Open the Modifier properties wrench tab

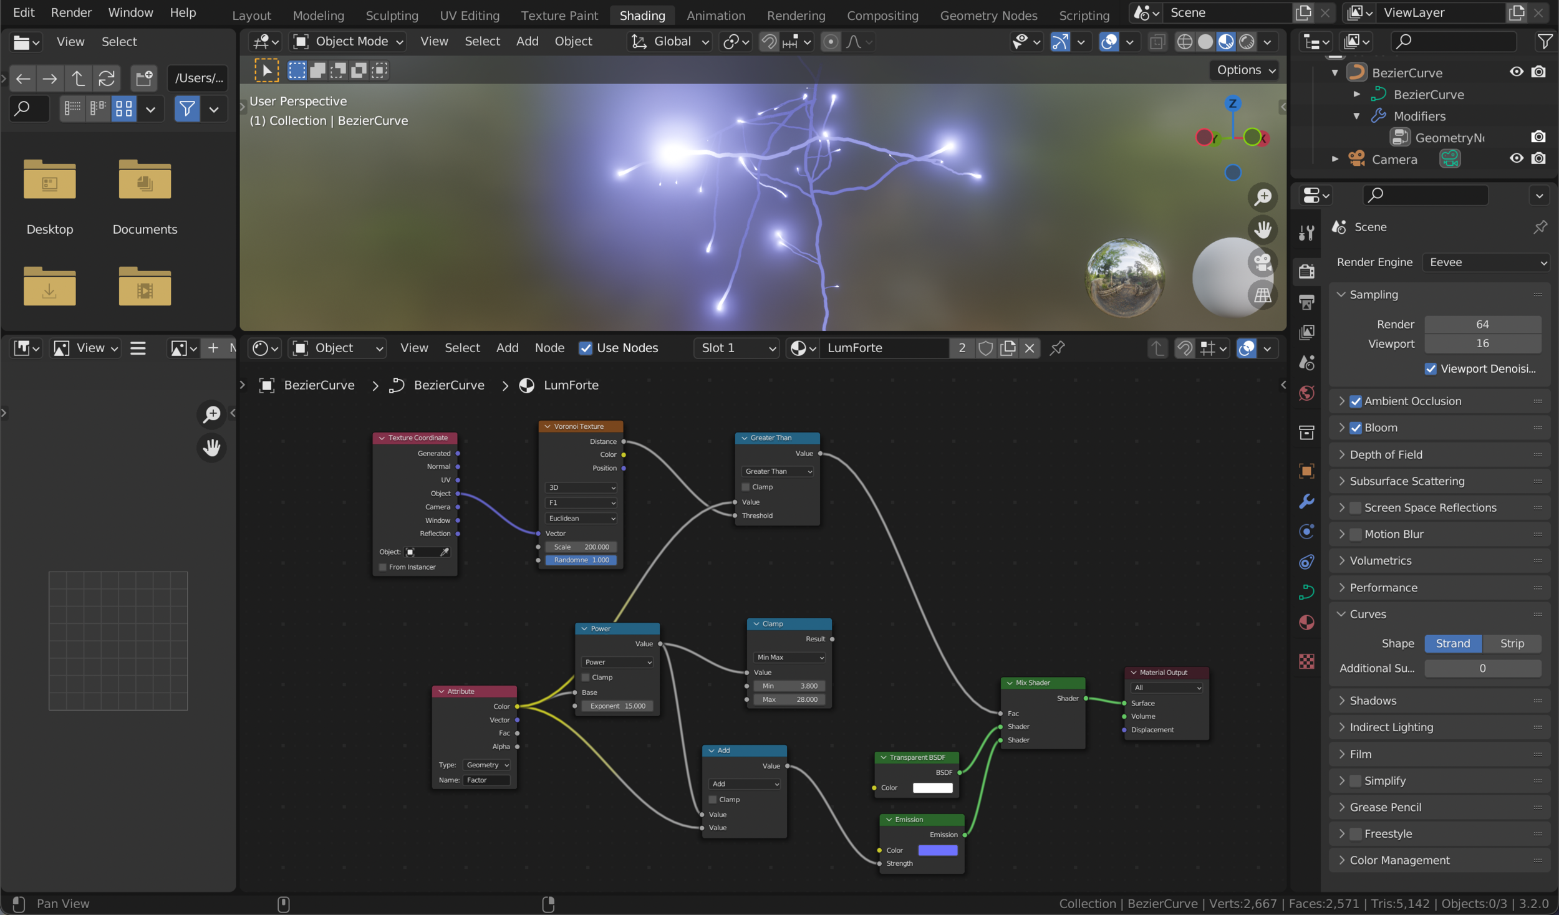pos(1306,501)
